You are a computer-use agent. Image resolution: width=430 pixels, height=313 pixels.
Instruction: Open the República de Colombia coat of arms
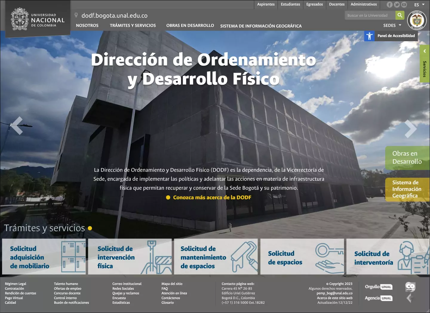point(417,21)
